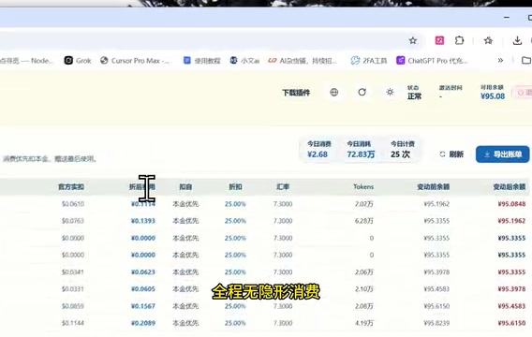
Task: Click the ¥0.1393 cell
Action: click(143, 221)
